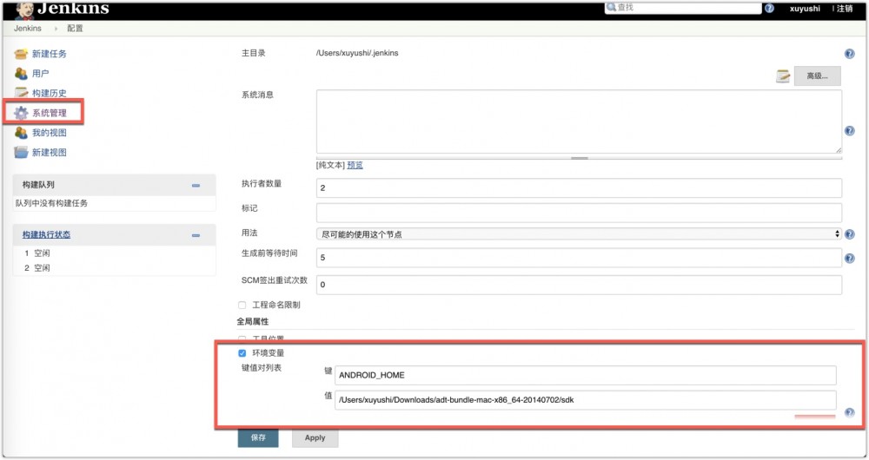
Task: Click the 用户 people icon
Action: [x=21, y=73]
